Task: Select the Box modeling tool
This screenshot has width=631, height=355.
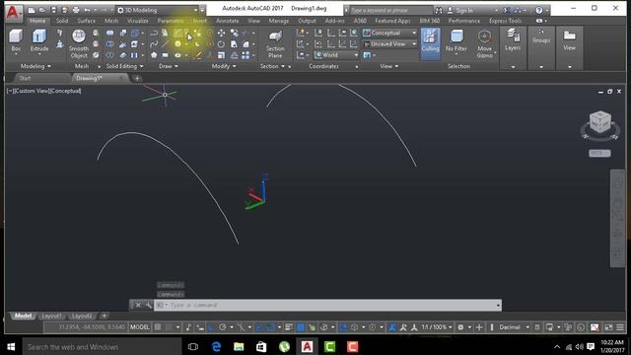Action: point(16,40)
